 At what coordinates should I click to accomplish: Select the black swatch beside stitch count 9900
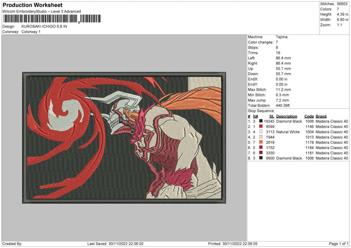261,158
